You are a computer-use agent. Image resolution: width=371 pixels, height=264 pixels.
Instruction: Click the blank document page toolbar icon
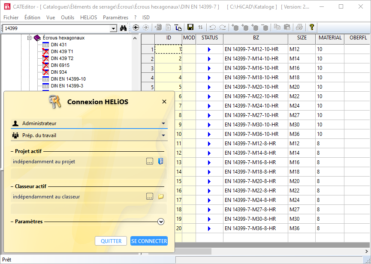(168, 28)
